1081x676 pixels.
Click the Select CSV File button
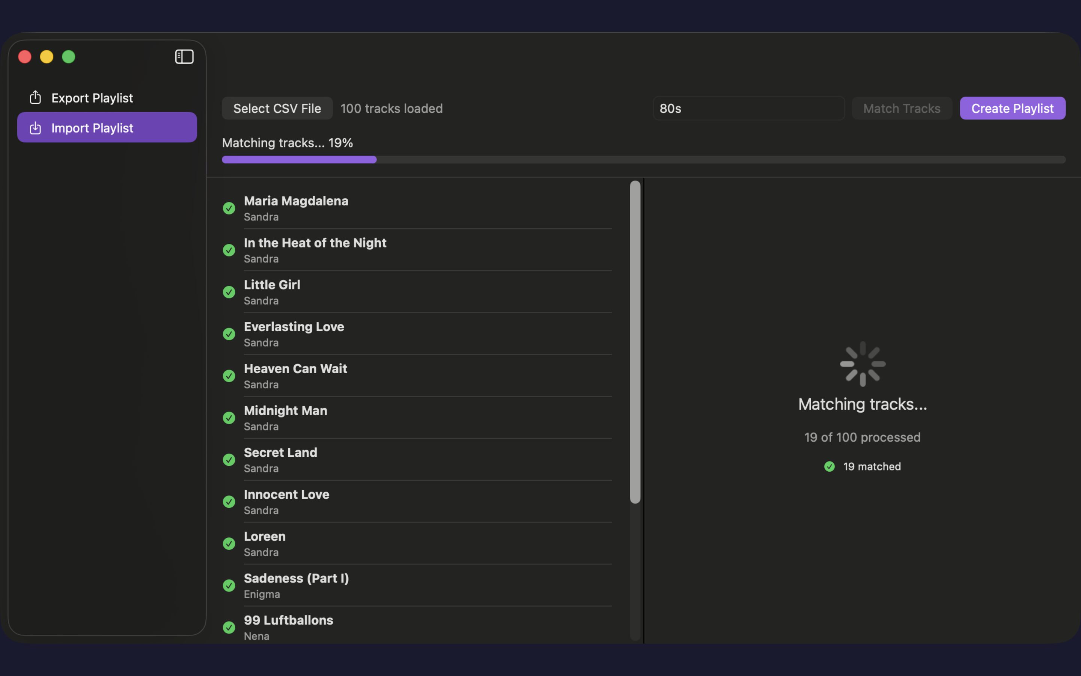click(277, 108)
